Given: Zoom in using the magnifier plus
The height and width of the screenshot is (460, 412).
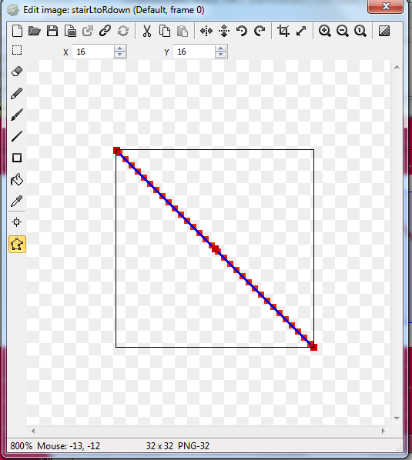Looking at the screenshot, I should click(x=324, y=31).
